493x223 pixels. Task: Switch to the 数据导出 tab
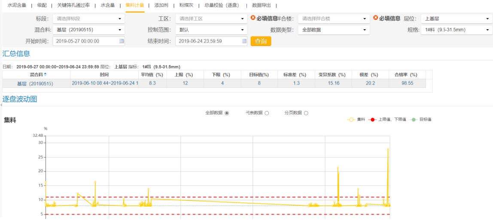pyautogui.click(x=261, y=6)
